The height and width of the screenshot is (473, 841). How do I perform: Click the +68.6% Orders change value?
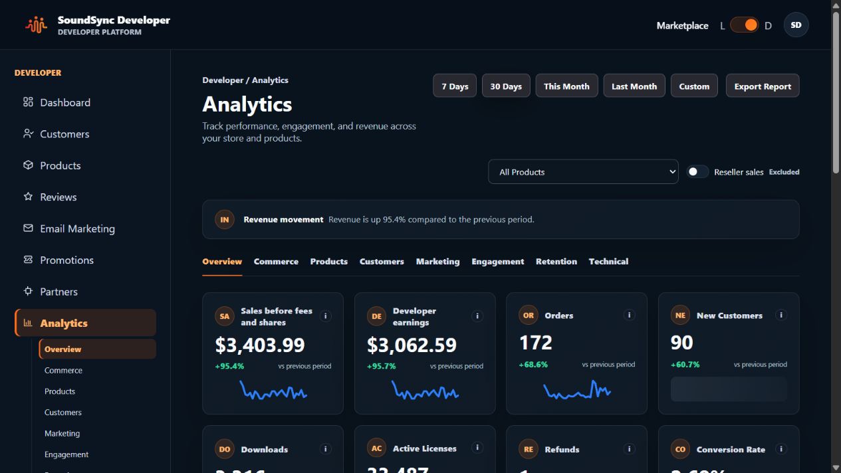[x=533, y=365]
